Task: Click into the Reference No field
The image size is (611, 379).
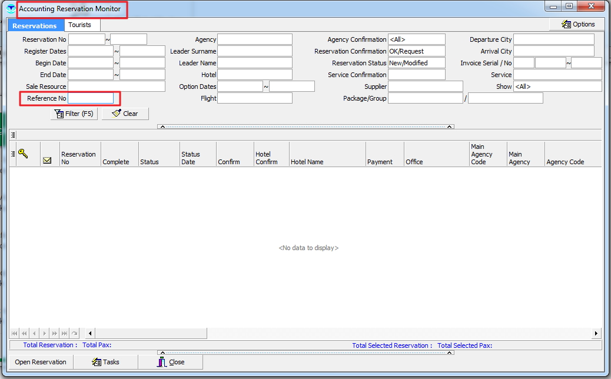Action: [x=91, y=98]
